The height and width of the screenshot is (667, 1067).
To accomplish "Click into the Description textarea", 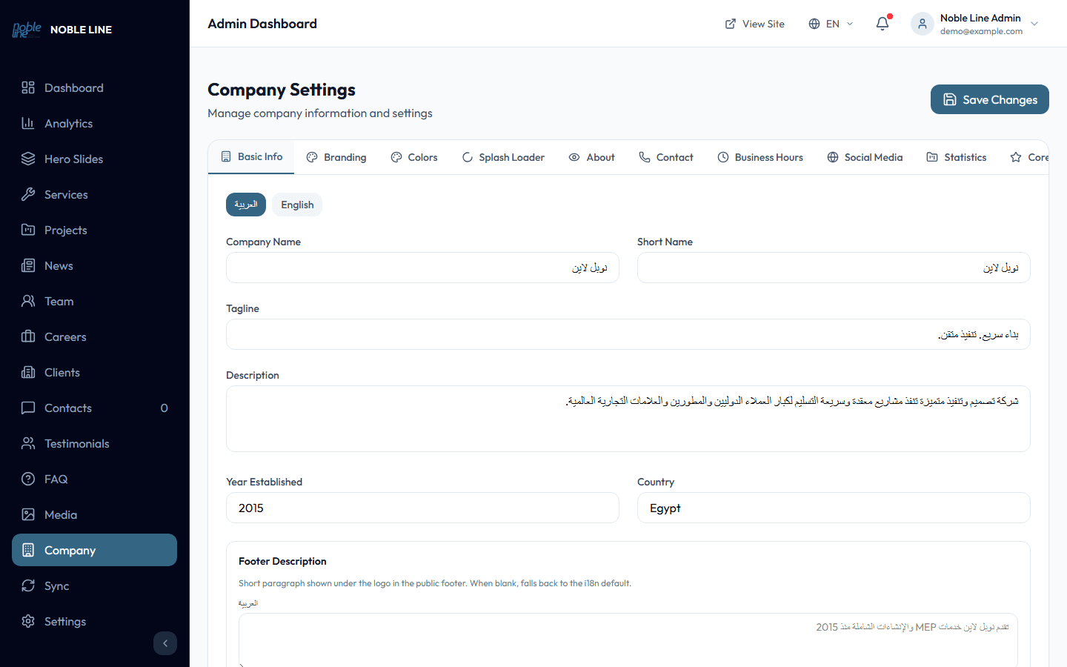I will [x=628, y=419].
